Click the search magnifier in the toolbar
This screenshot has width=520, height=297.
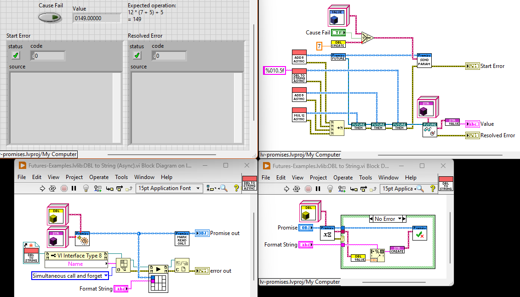pyautogui.click(x=223, y=188)
